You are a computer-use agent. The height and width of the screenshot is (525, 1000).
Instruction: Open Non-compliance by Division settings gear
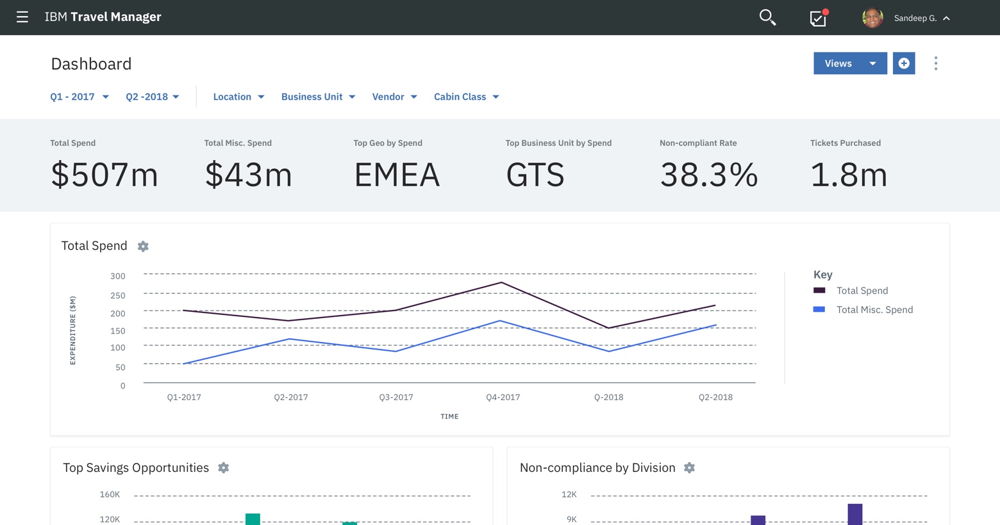click(x=689, y=468)
